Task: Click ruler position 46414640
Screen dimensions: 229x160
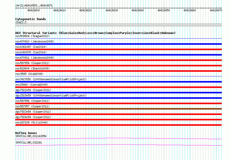Action: click(x=138, y=10)
